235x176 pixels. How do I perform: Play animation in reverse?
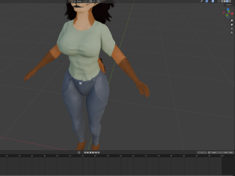[x=91, y=153]
